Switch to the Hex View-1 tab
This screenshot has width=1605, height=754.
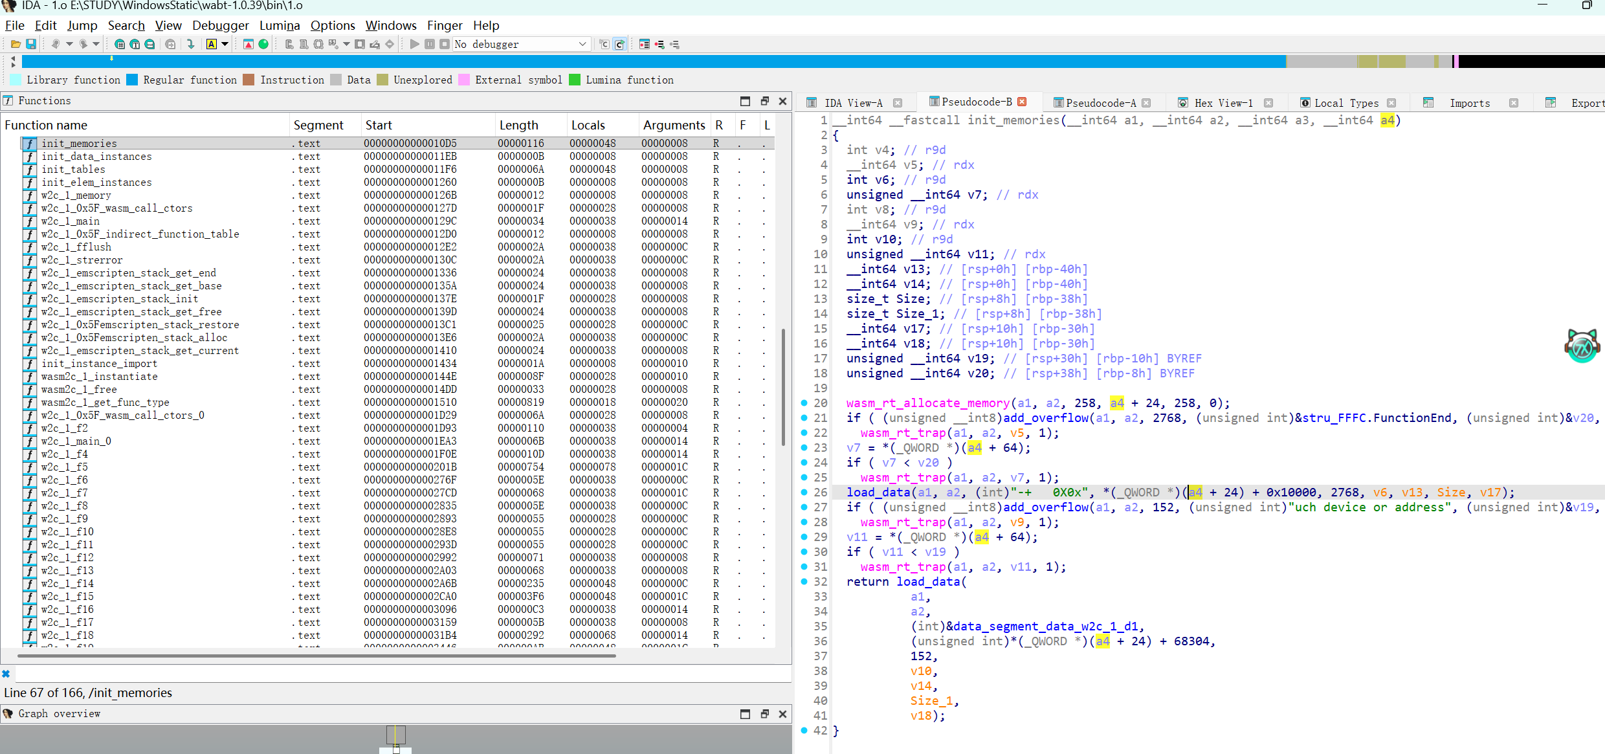tap(1223, 103)
